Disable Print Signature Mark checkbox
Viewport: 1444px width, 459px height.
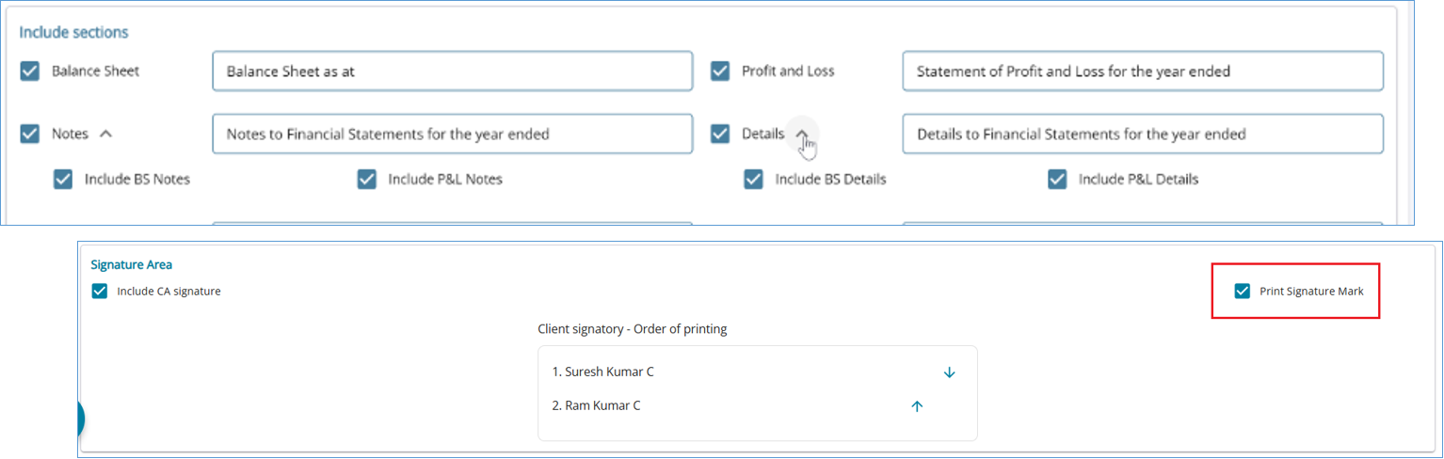(1243, 292)
